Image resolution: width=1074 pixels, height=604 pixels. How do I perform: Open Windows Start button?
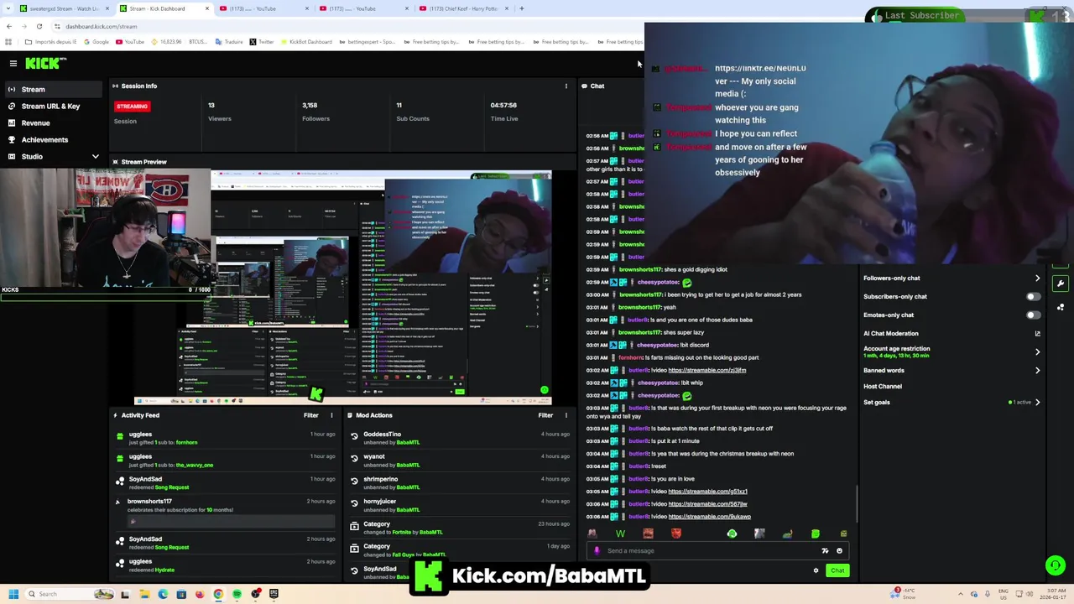(x=13, y=594)
